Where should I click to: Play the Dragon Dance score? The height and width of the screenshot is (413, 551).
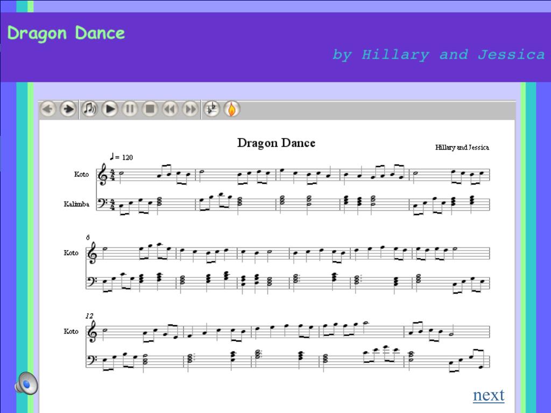click(110, 109)
